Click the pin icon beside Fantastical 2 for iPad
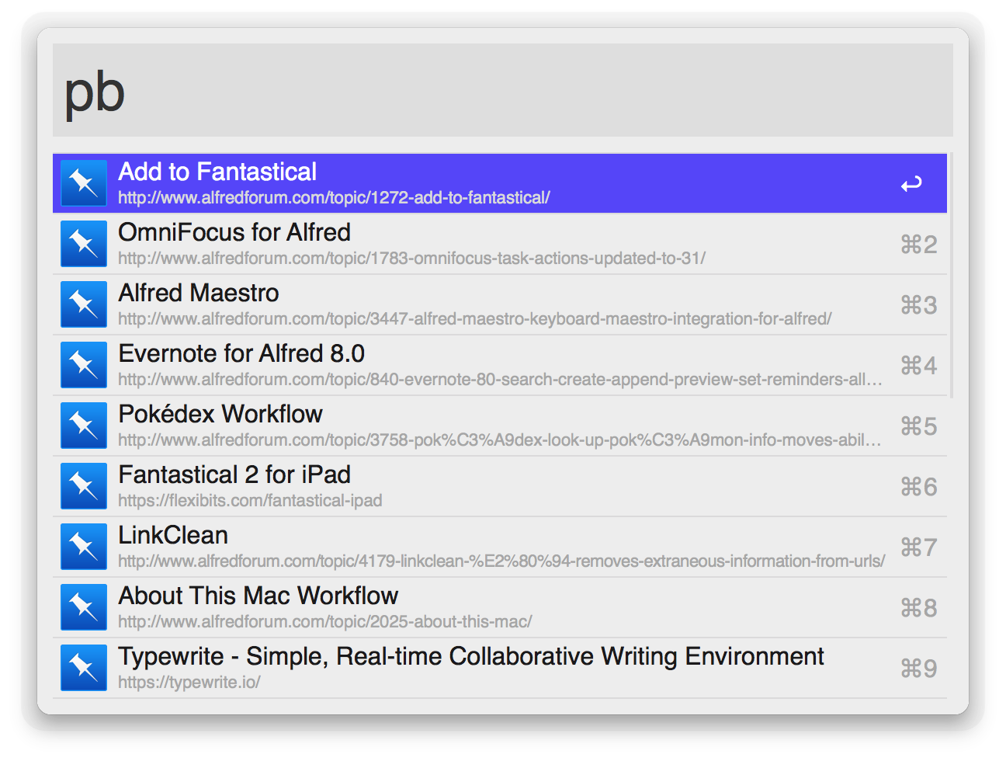The image size is (1006, 761). coord(84,486)
